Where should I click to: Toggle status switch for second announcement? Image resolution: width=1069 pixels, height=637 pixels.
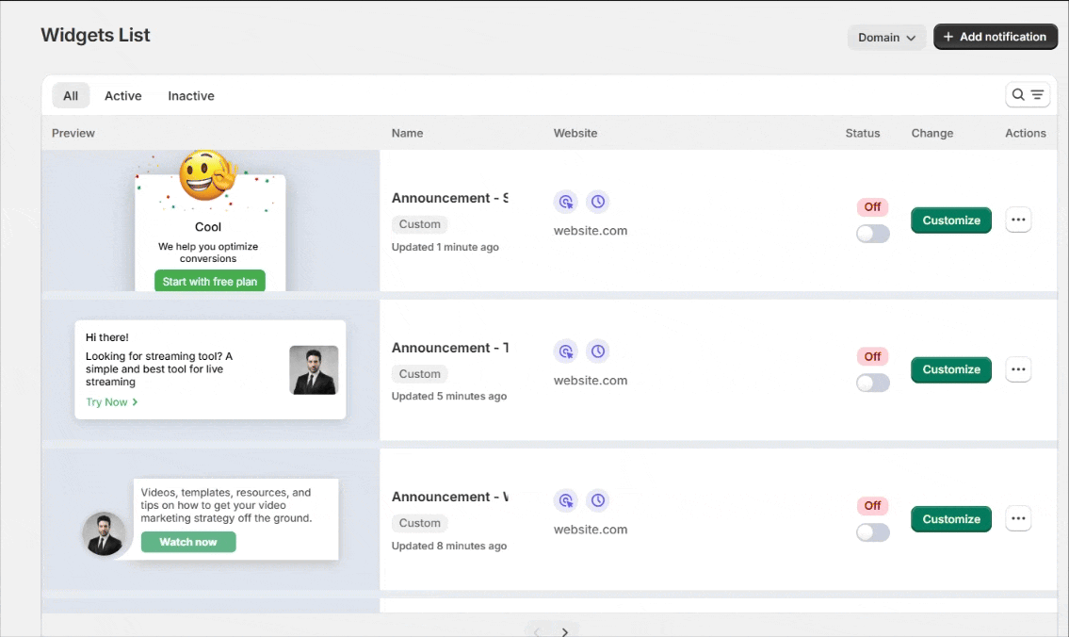coord(872,383)
